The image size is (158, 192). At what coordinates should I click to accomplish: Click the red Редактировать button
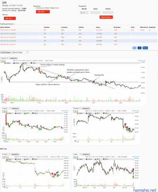(106, 17)
